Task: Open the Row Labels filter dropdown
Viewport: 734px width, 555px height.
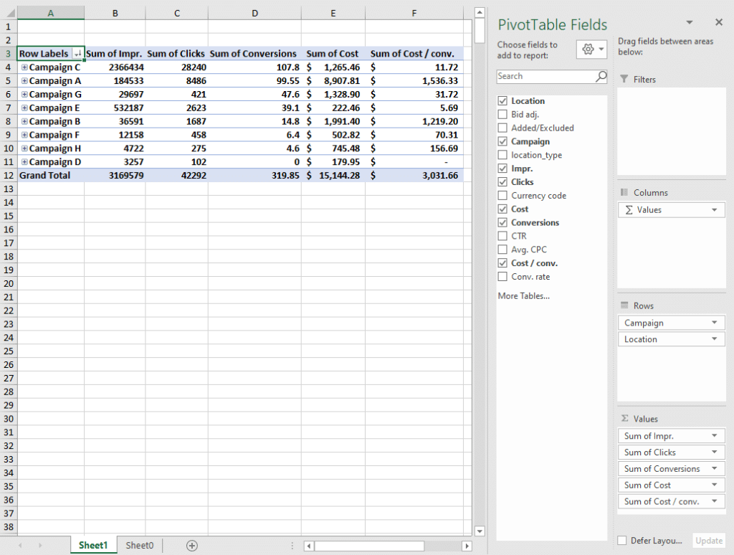Action: (77, 53)
